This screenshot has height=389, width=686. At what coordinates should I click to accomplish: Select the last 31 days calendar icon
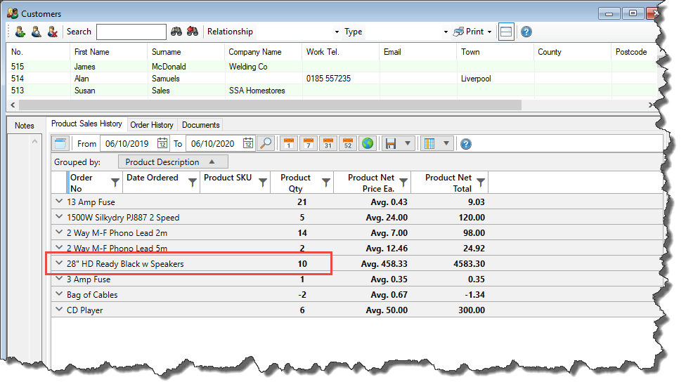point(328,143)
